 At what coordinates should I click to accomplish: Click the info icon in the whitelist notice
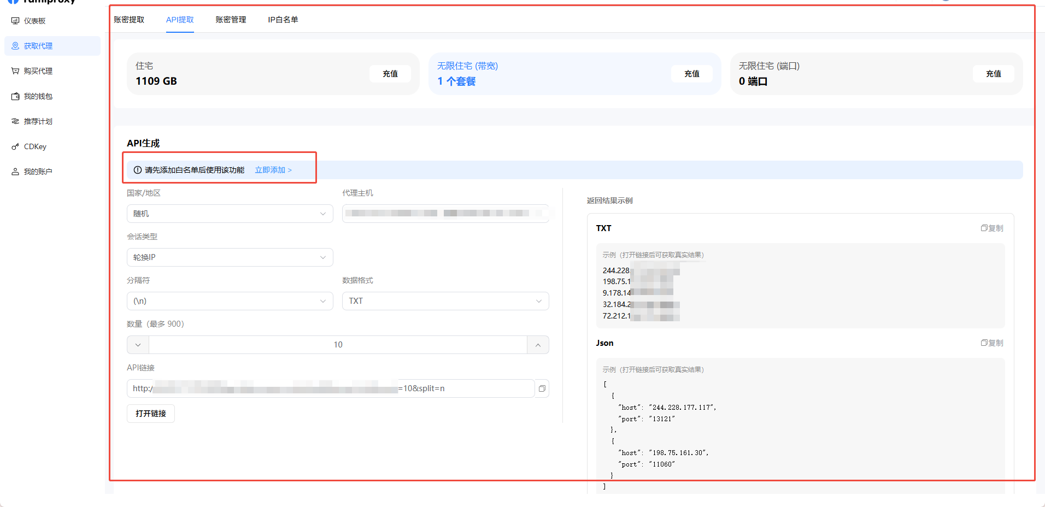[x=138, y=170]
